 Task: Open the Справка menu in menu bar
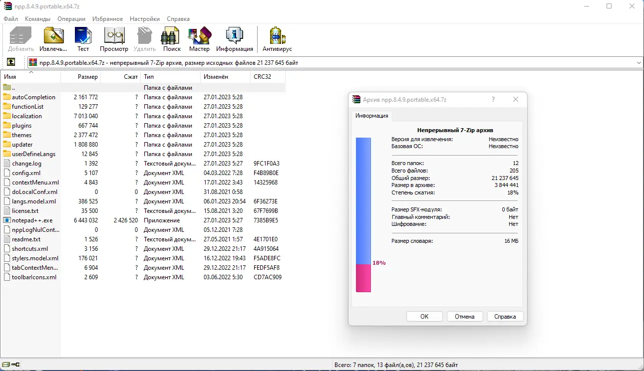[x=178, y=19]
